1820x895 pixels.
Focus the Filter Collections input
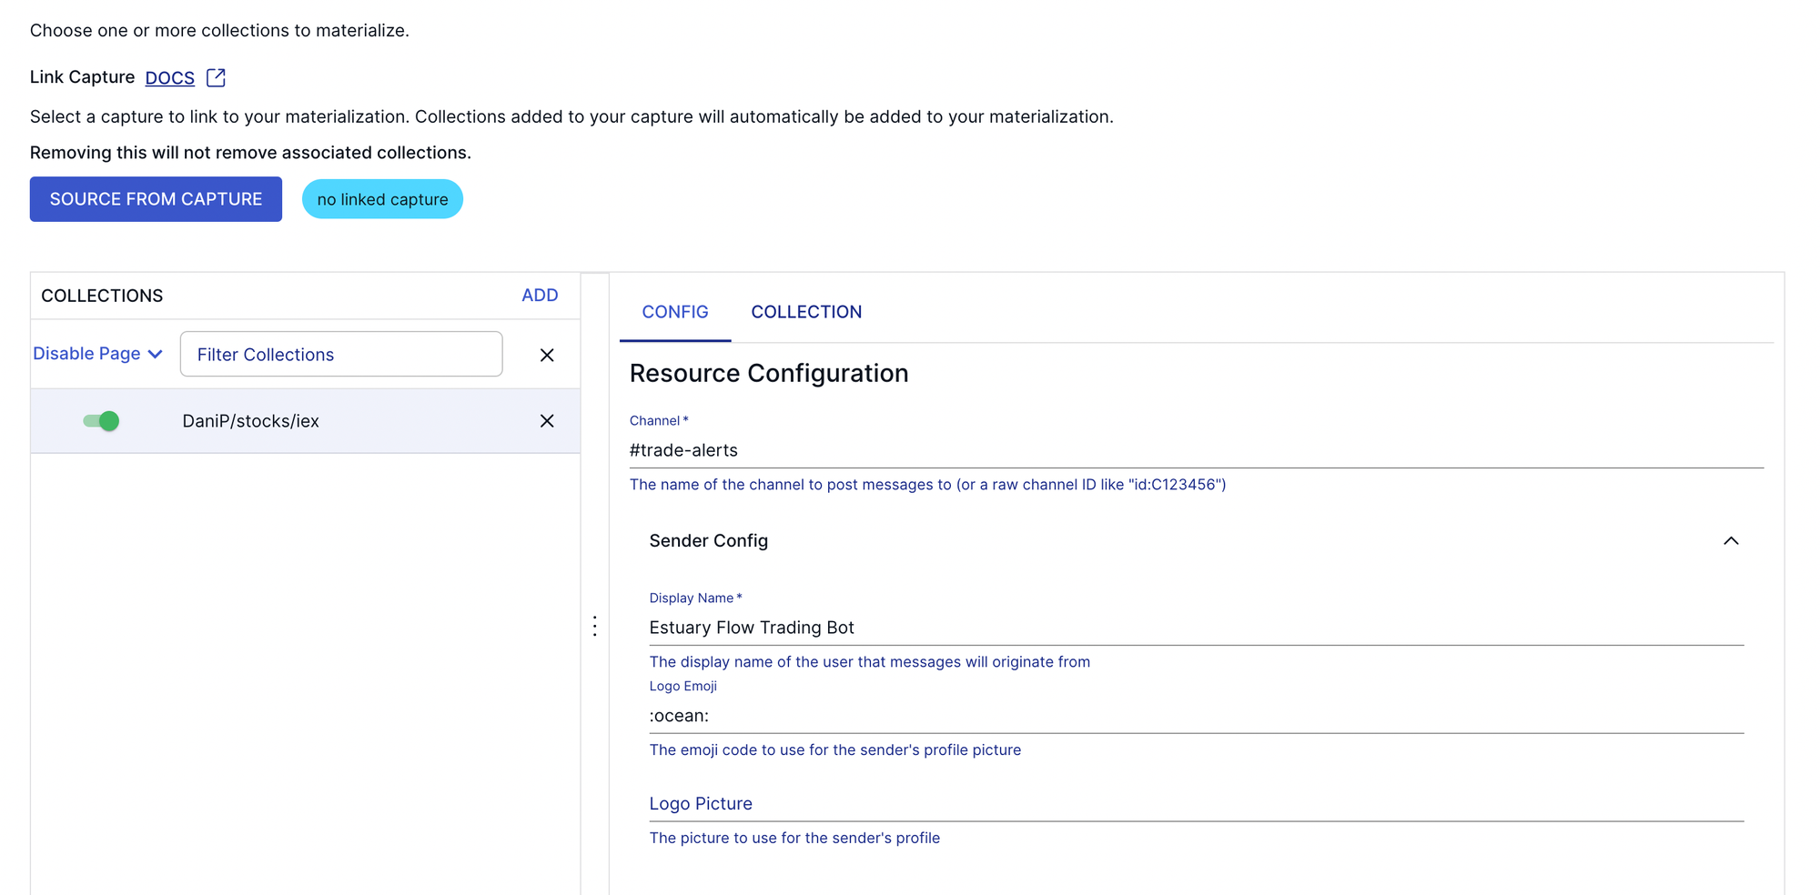[341, 355]
